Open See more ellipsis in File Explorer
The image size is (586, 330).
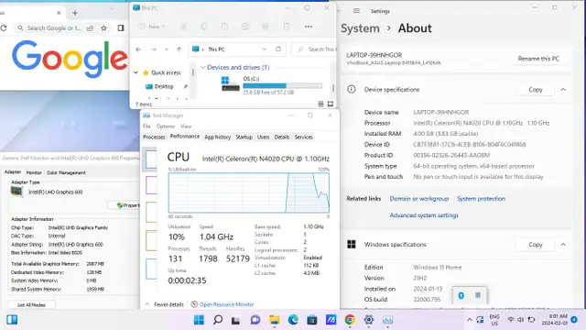[309, 27]
